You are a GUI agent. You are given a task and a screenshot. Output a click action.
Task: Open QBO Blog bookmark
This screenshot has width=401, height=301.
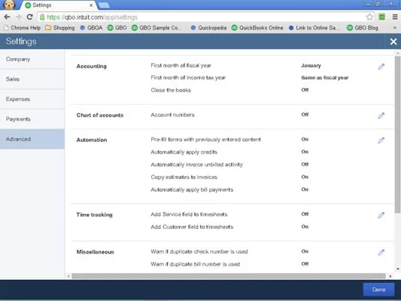(x=363, y=28)
